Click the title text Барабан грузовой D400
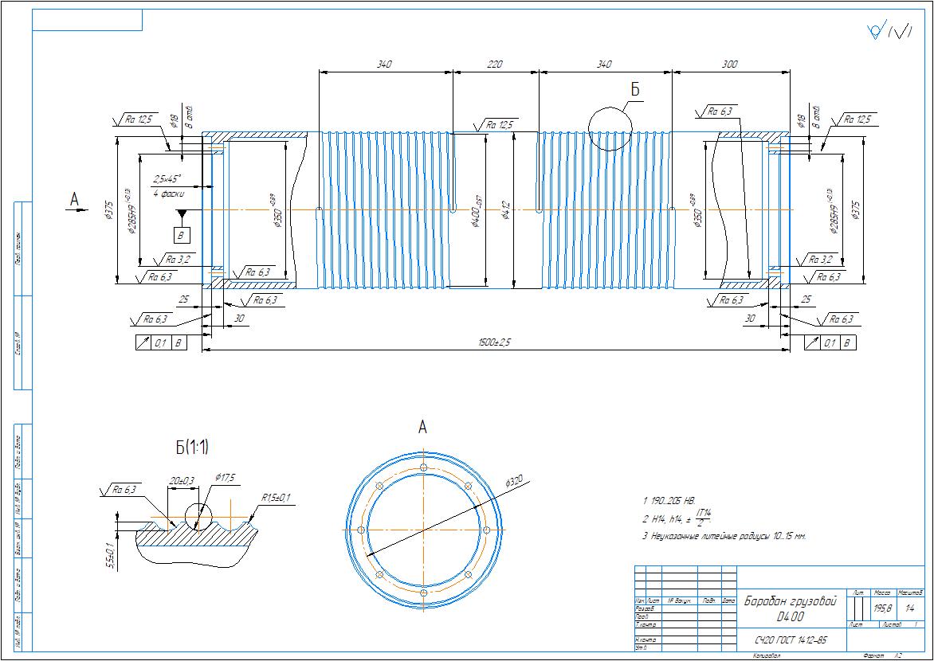This screenshot has height=661, width=934. coord(790,608)
